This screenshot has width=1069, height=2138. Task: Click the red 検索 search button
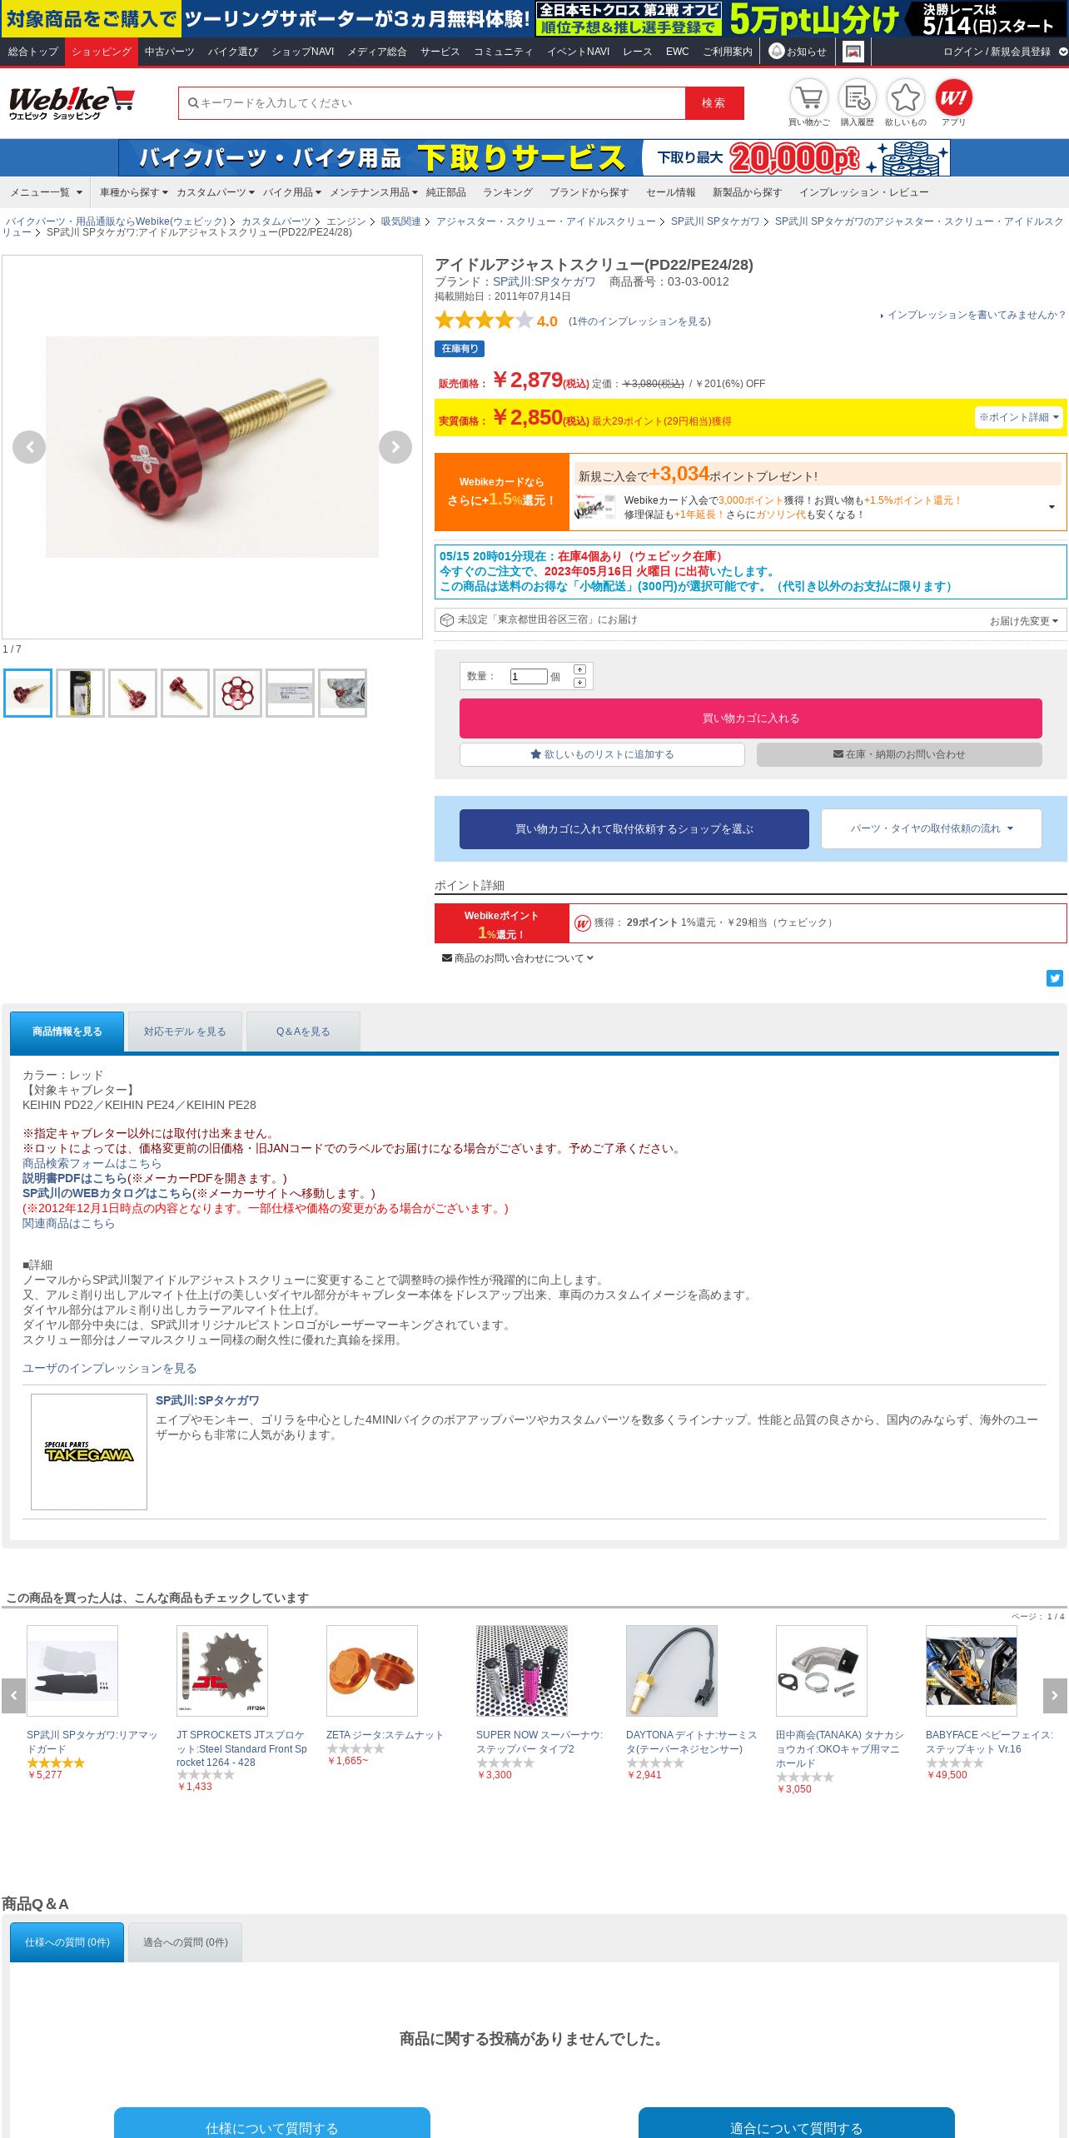(714, 103)
